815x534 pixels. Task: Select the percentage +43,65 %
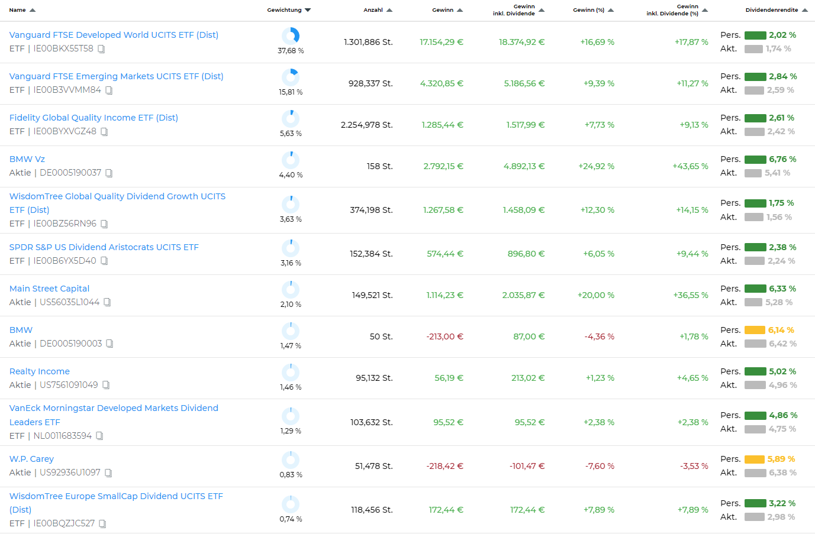[x=690, y=166]
